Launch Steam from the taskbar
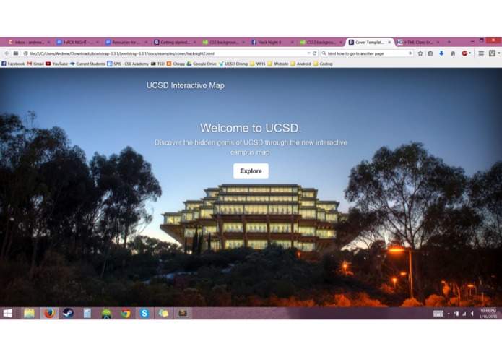The height and width of the screenshot is (357, 502). (68, 313)
